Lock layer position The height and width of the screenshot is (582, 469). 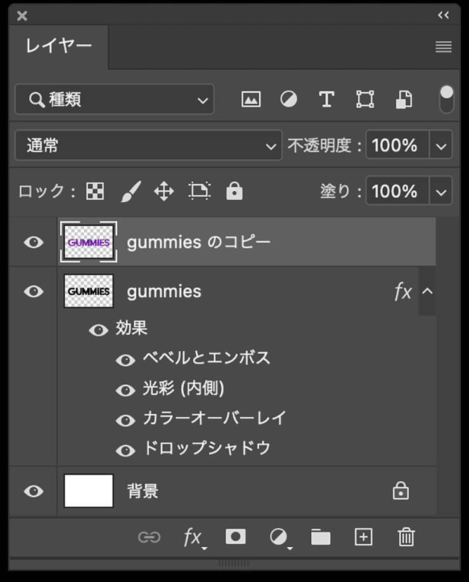(164, 191)
